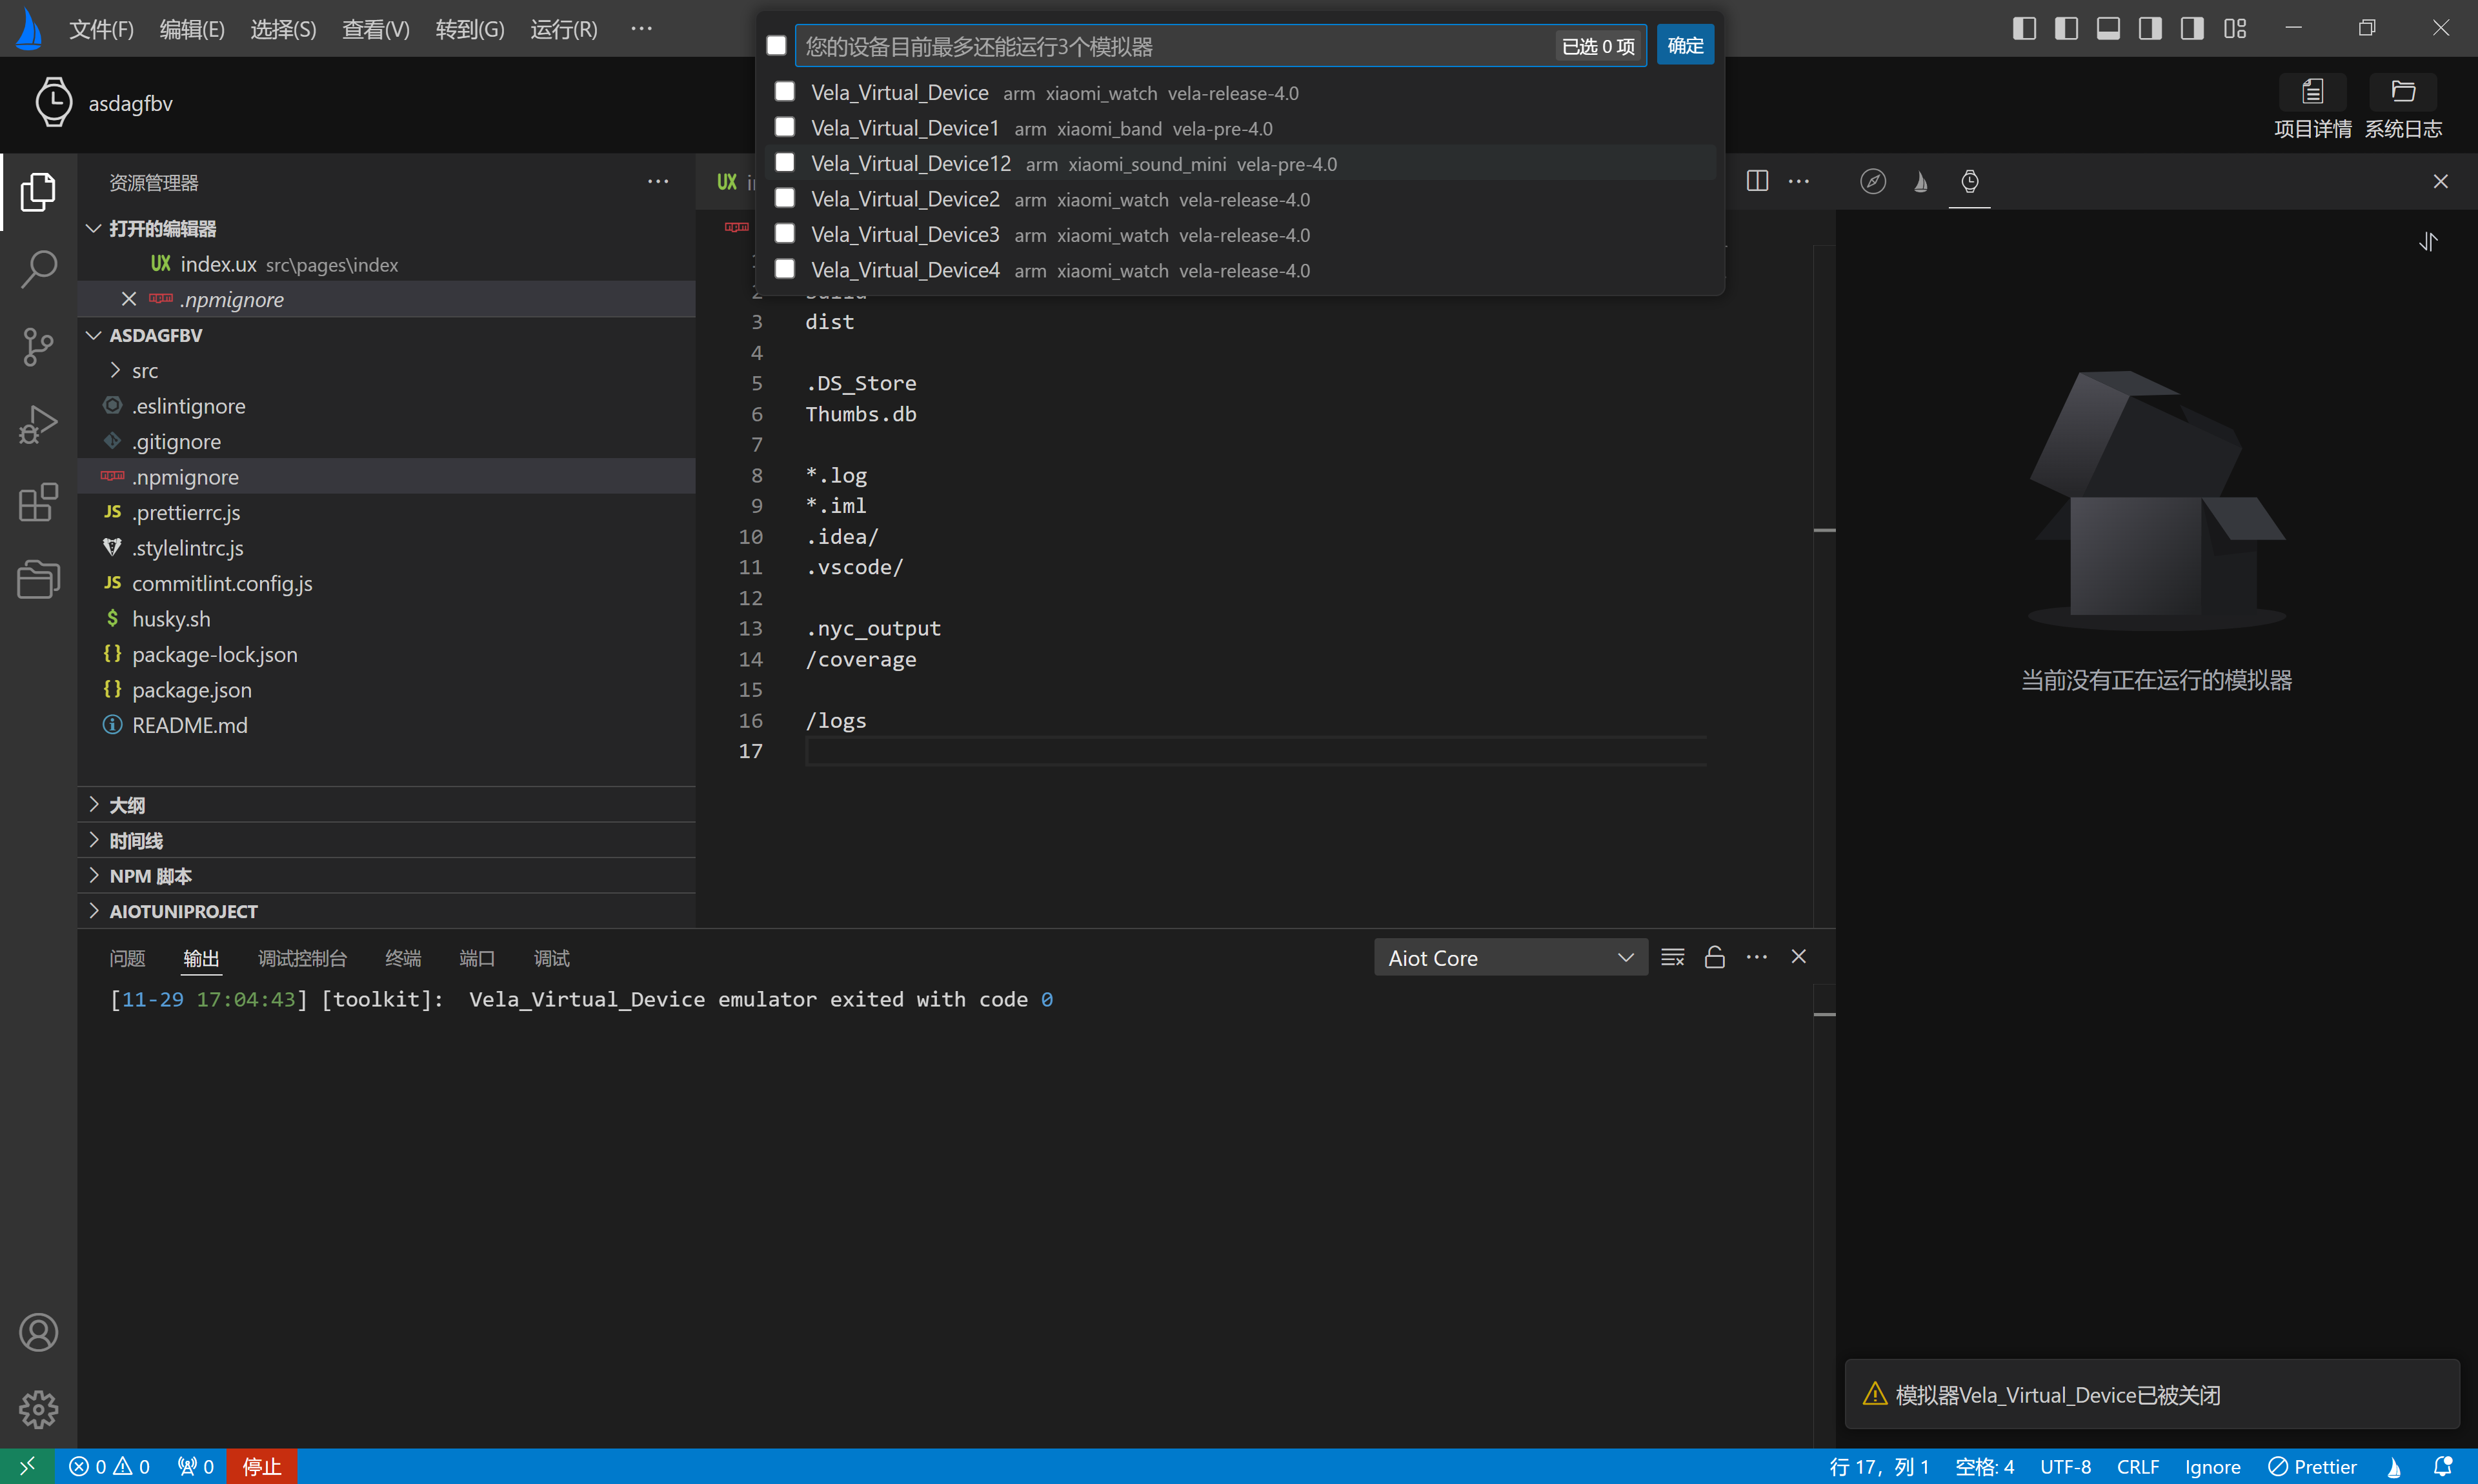Click the watch emulator tab icon
This screenshot has height=1484, width=2478.
[1969, 182]
